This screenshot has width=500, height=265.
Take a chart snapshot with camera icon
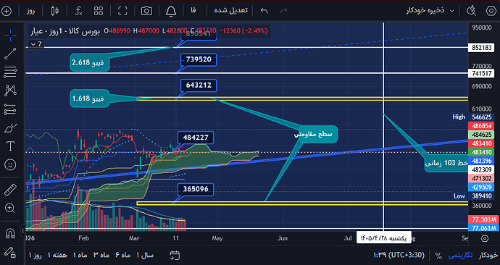point(146,11)
